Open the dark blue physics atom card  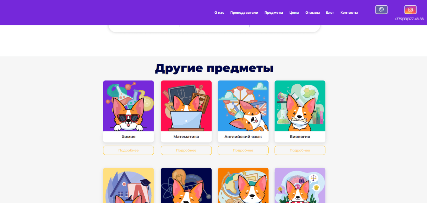(x=186, y=185)
